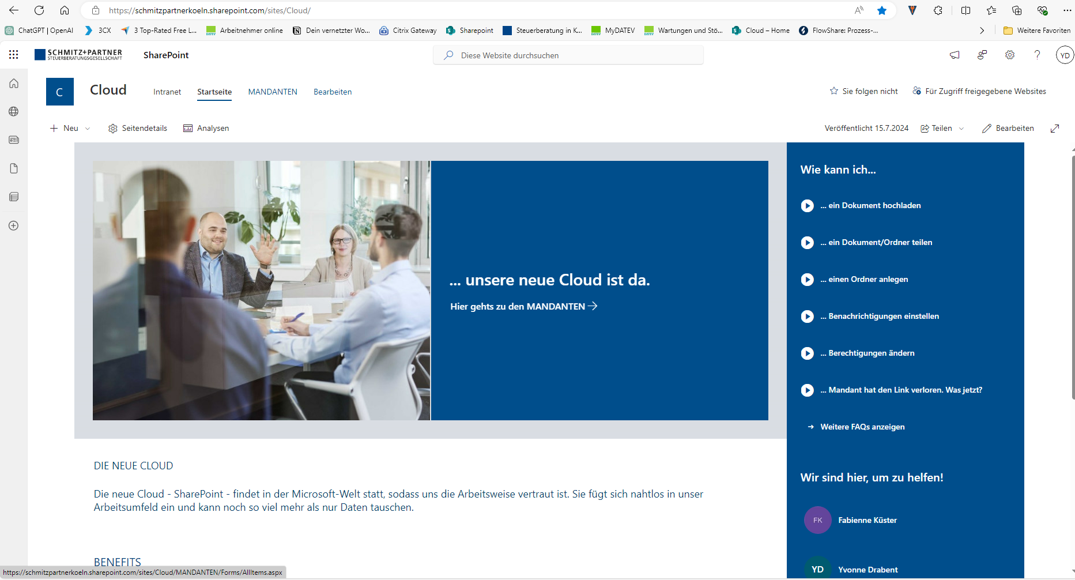
Task: Open the Intranet navigation item
Action: coord(167,92)
